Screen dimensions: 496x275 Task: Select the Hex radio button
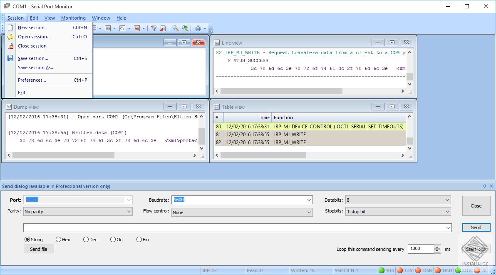pos(58,239)
